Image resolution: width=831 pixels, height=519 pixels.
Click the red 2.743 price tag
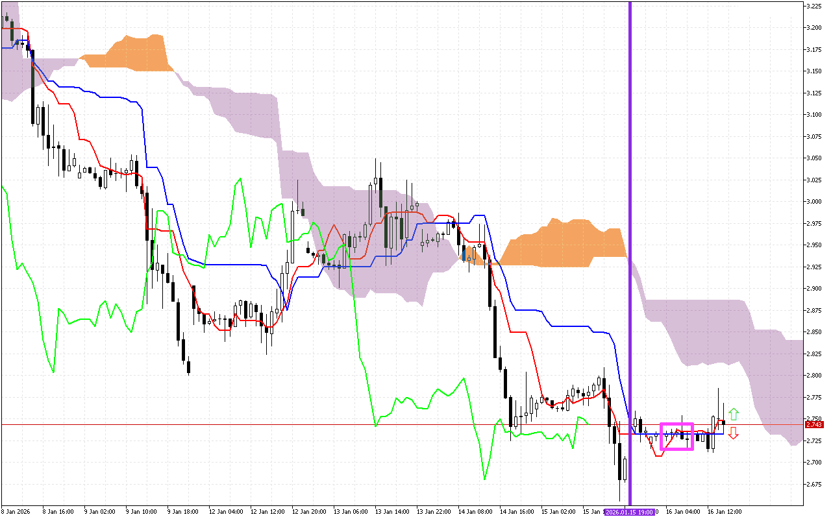point(813,425)
